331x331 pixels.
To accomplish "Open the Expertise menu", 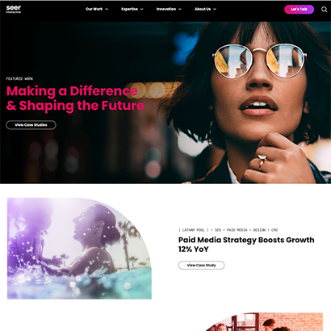I will coord(129,9).
